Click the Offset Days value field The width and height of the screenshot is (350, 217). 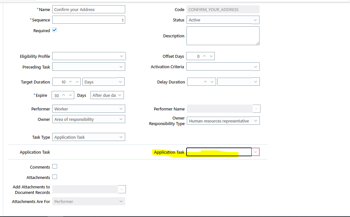(x=194, y=56)
